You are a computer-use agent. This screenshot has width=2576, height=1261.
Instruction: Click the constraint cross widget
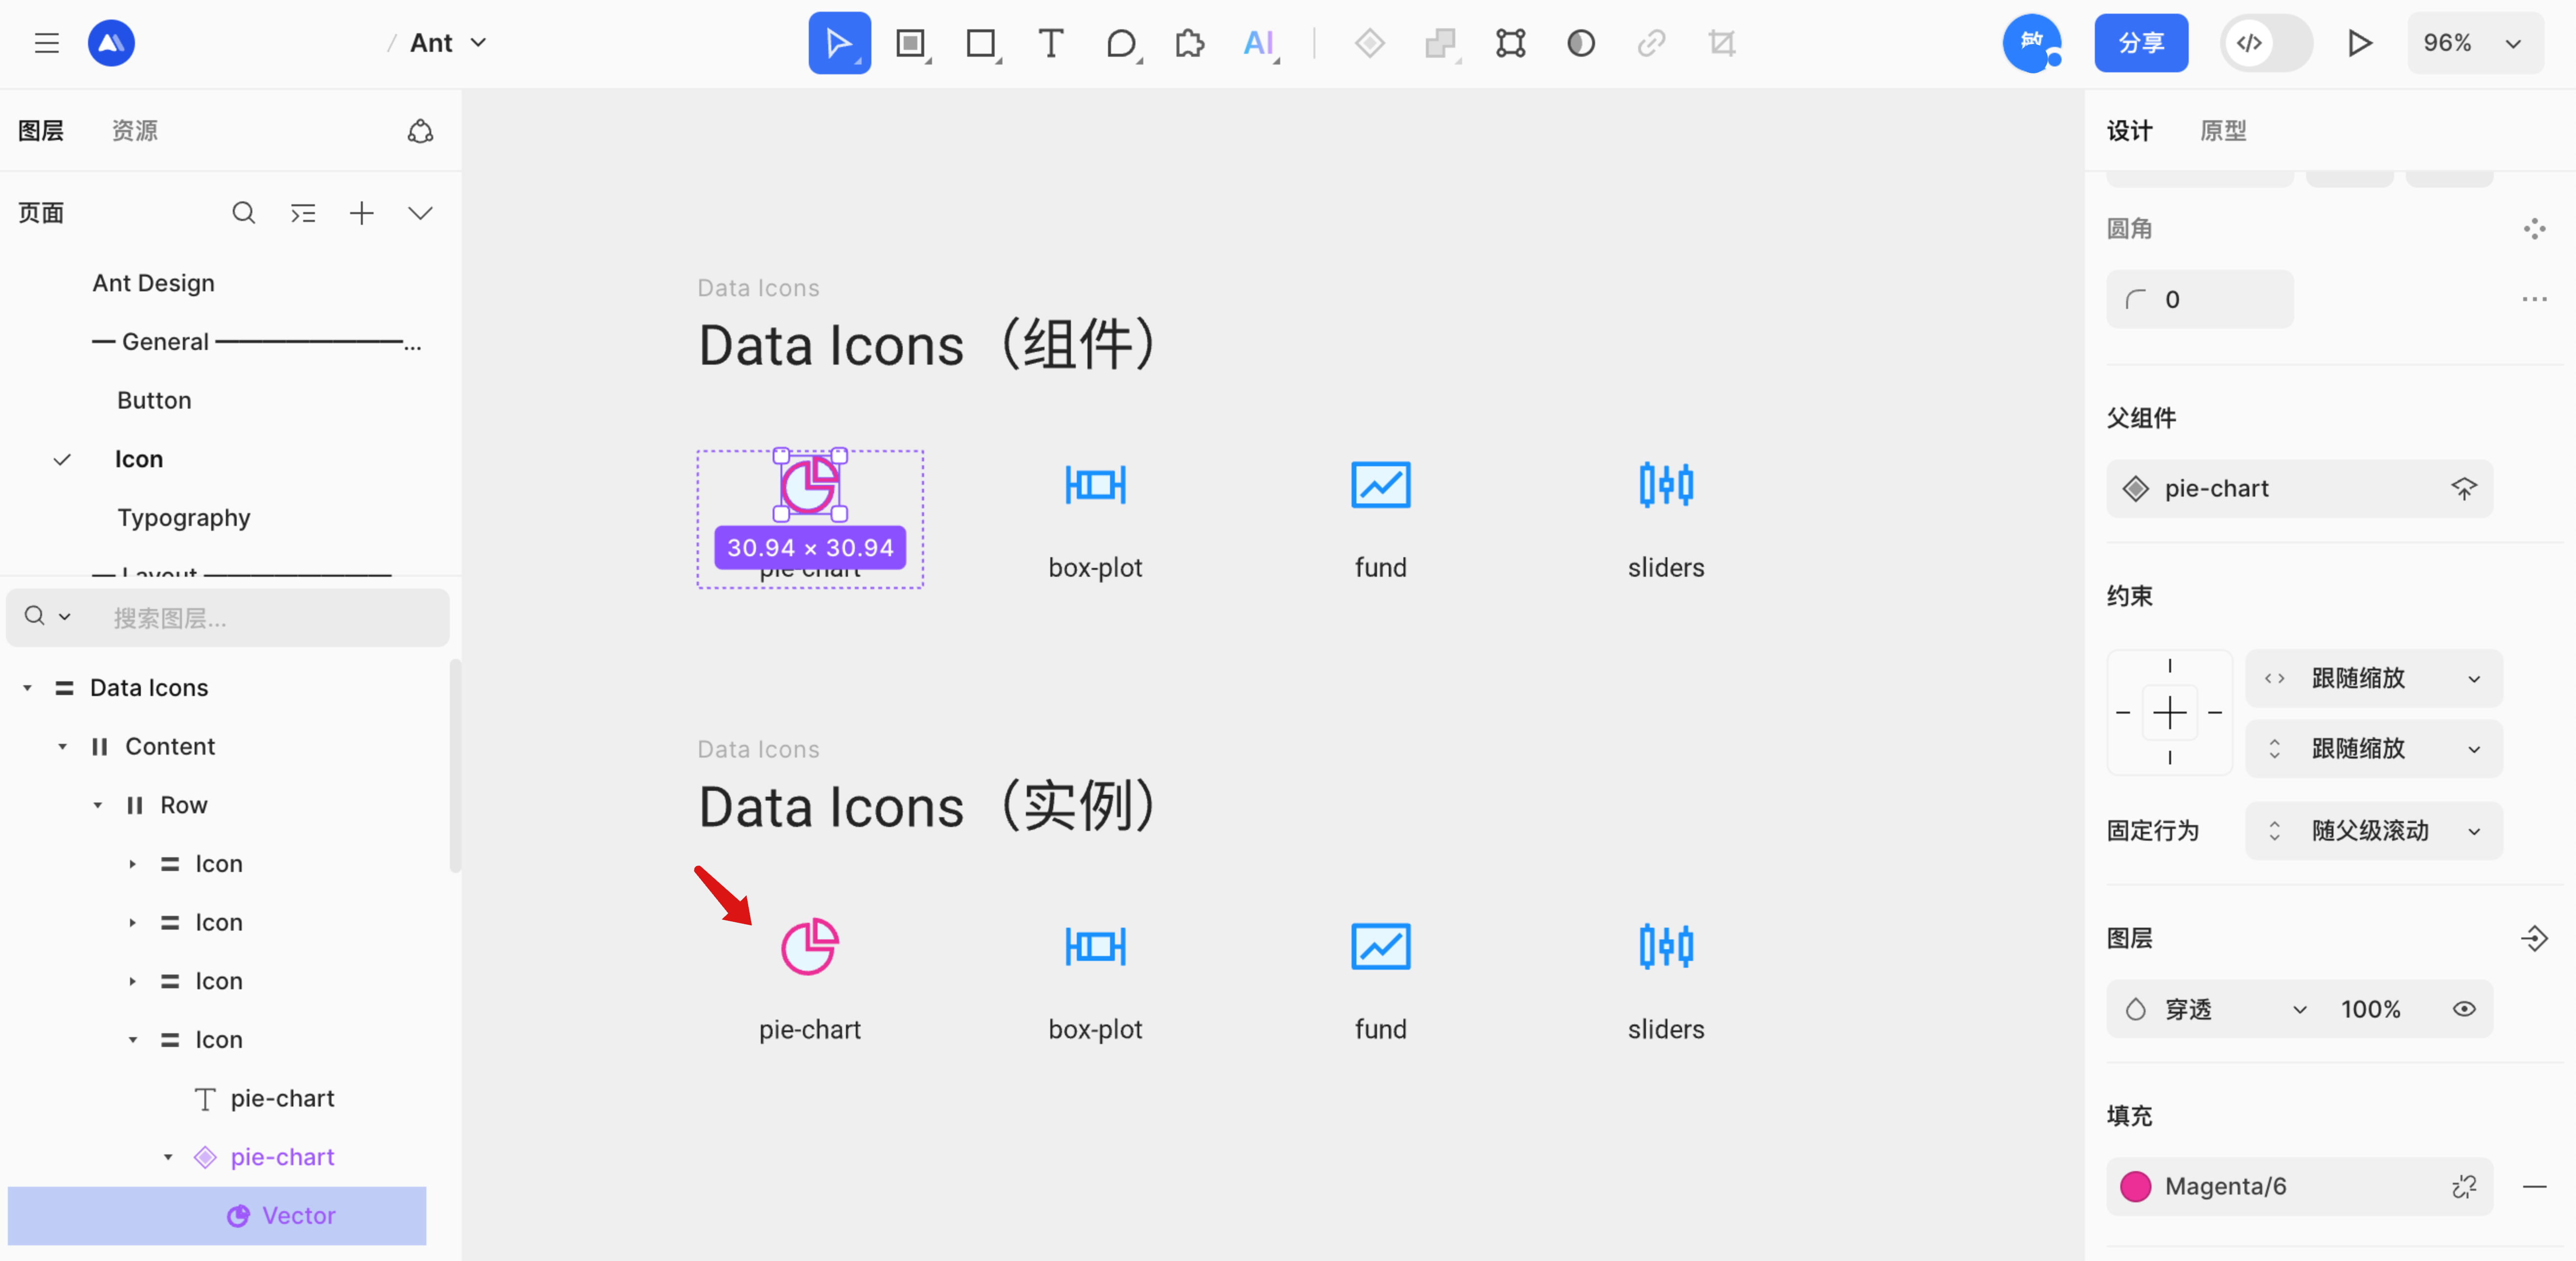(2169, 713)
